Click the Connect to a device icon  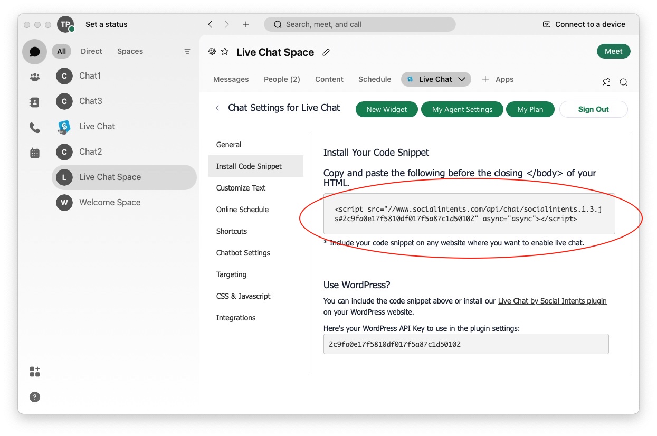click(547, 24)
